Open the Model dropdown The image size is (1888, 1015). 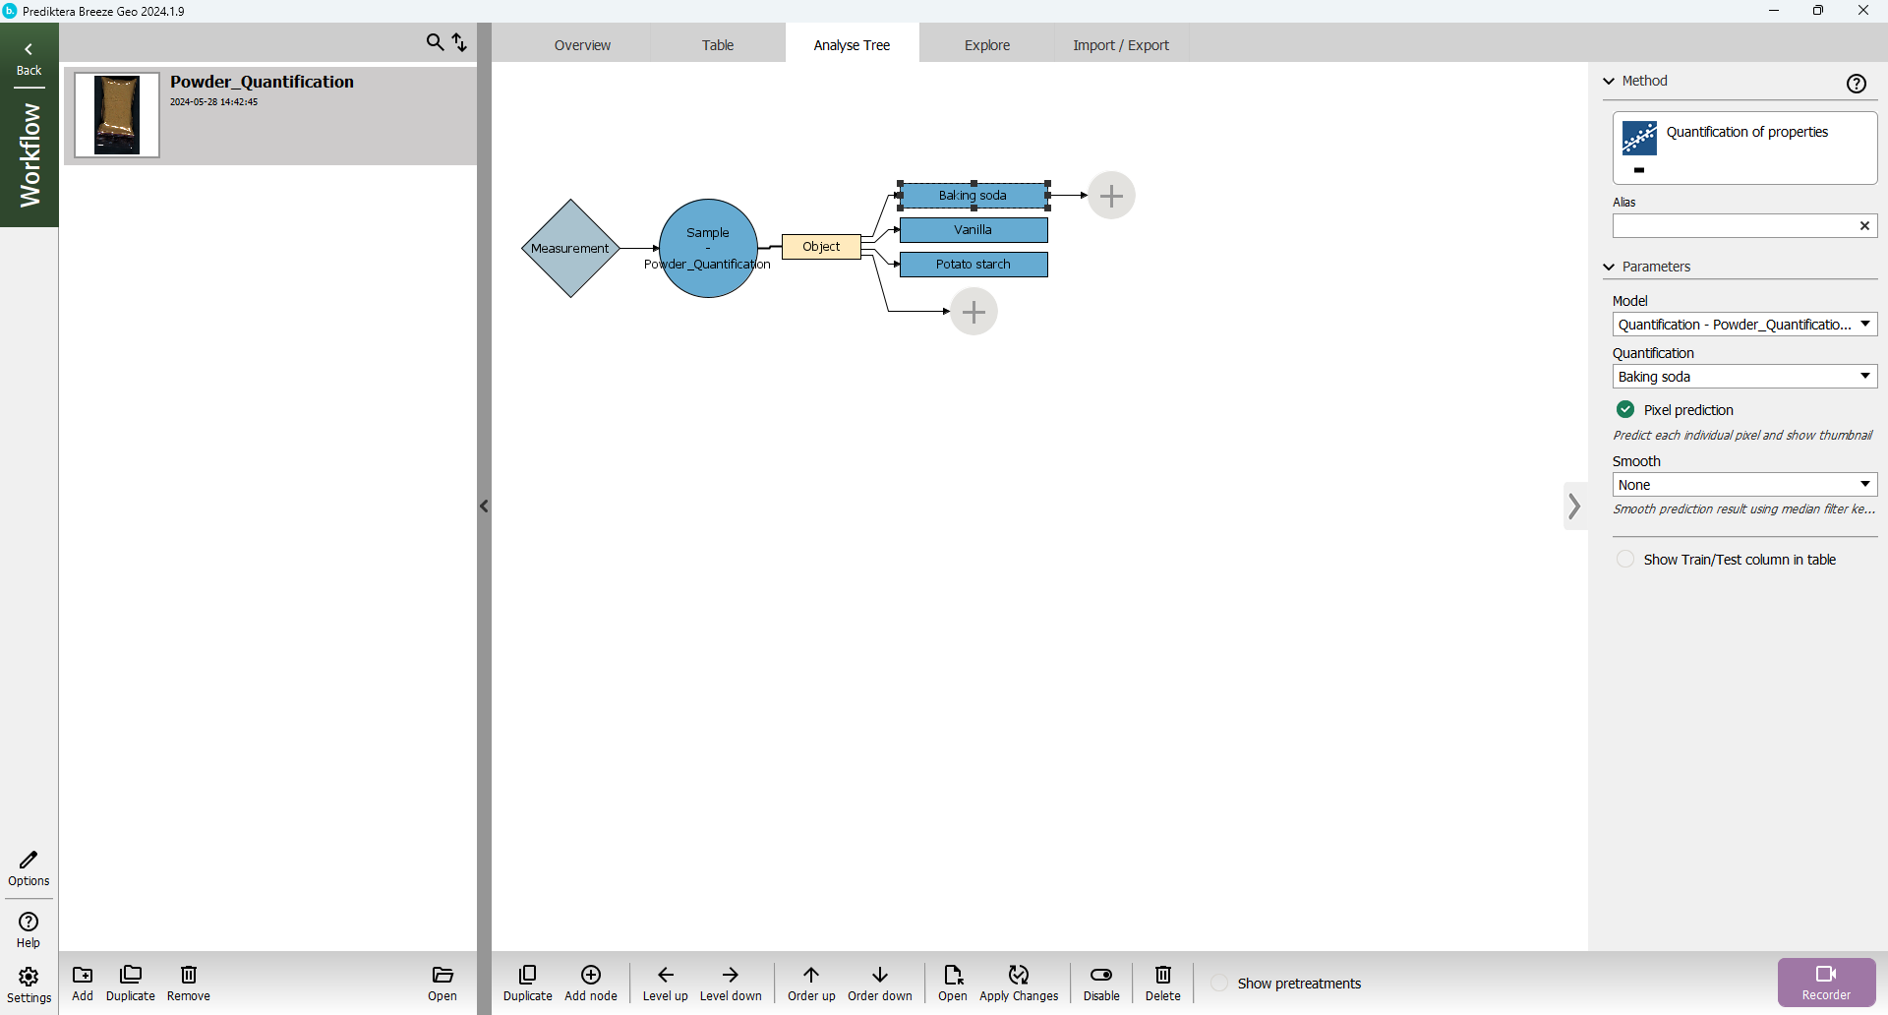pyautogui.click(x=1743, y=325)
